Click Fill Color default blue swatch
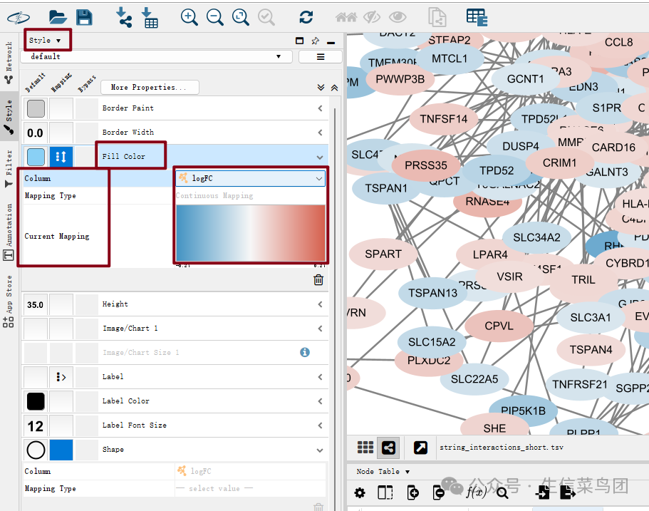The width and height of the screenshot is (649, 511). click(x=36, y=157)
